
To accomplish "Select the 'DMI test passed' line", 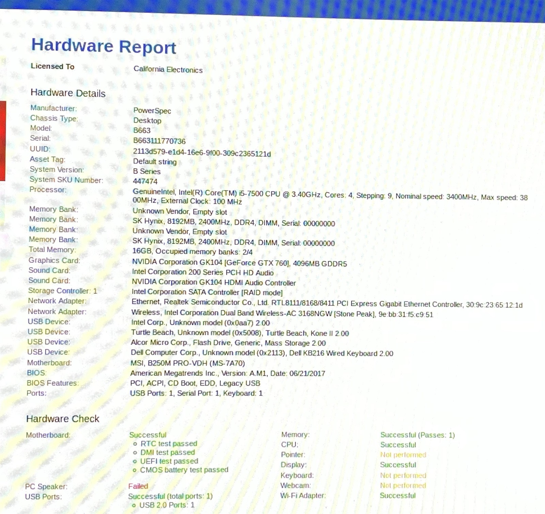I will pyautogui.click(x=168, y=452).
